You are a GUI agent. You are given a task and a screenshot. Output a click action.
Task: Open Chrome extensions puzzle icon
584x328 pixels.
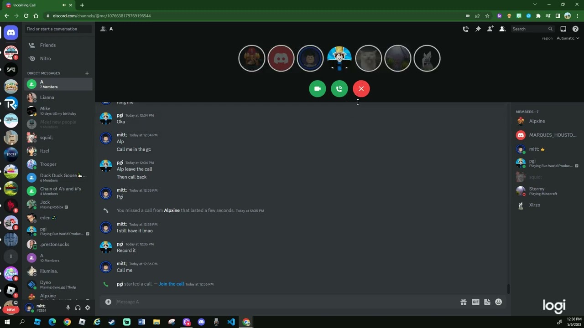[x=538, y=15]
